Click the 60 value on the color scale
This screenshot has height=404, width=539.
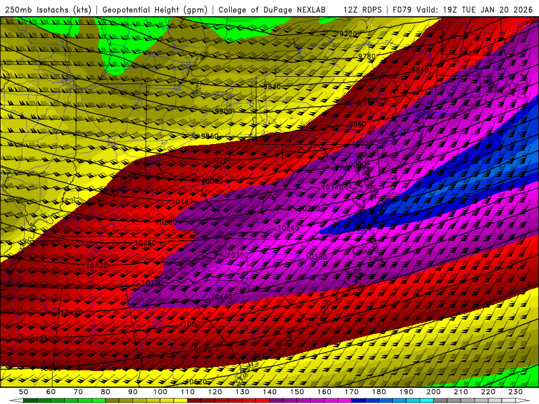tap(51, 392)
